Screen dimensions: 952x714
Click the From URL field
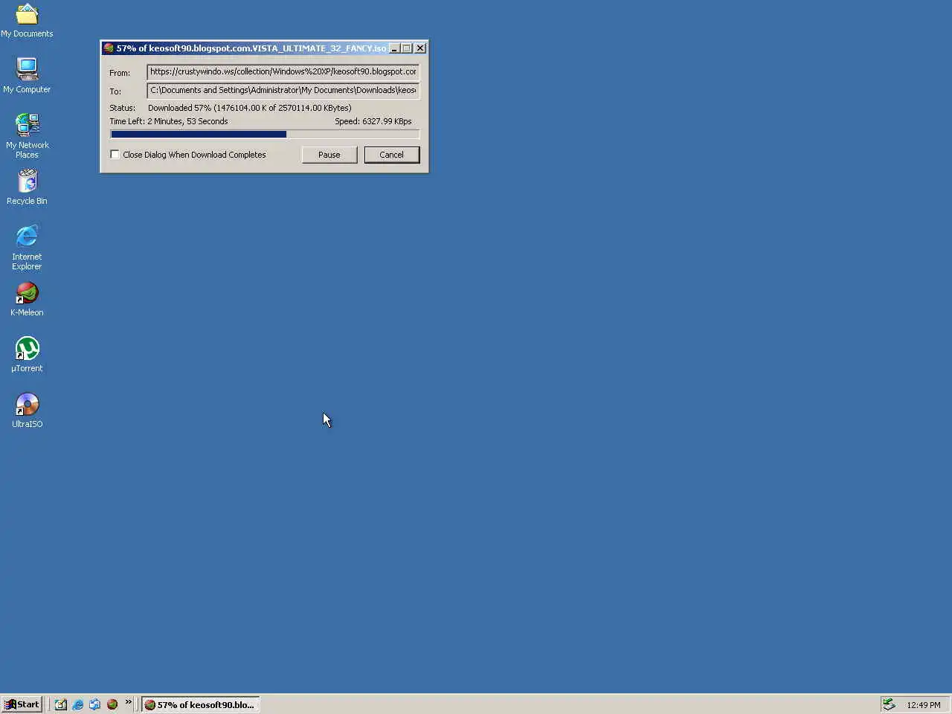pyautogui.click(x=283, y=72)
